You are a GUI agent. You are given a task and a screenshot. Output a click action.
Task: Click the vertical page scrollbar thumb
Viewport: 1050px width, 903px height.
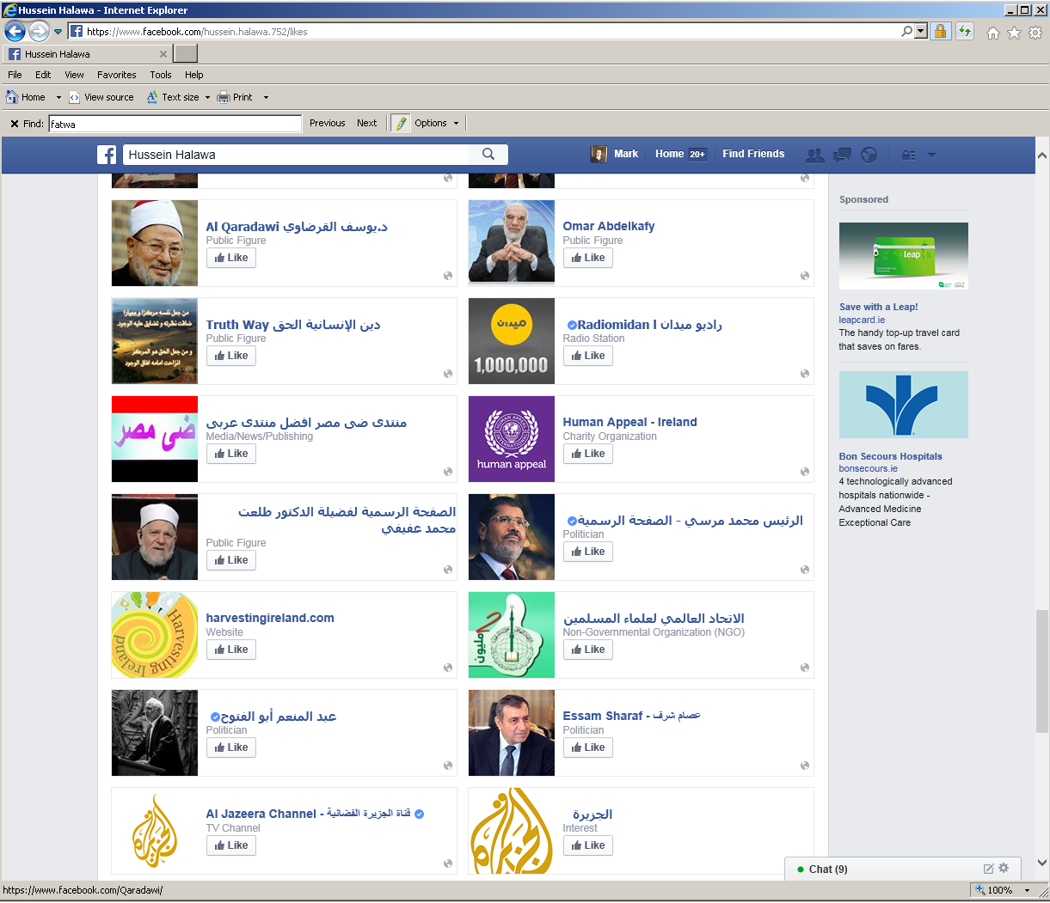(x=1042, y=670)
